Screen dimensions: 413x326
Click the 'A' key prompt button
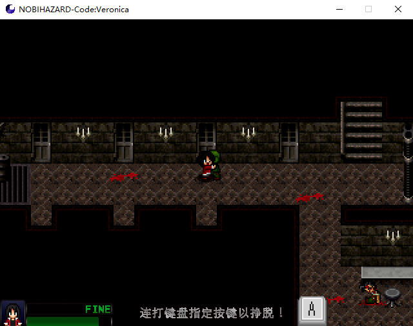[312, 311]
